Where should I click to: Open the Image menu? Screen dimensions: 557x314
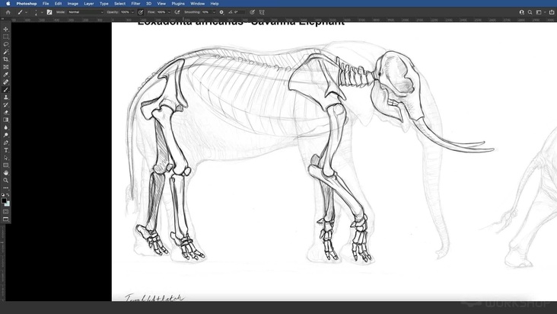pos(72,4)
